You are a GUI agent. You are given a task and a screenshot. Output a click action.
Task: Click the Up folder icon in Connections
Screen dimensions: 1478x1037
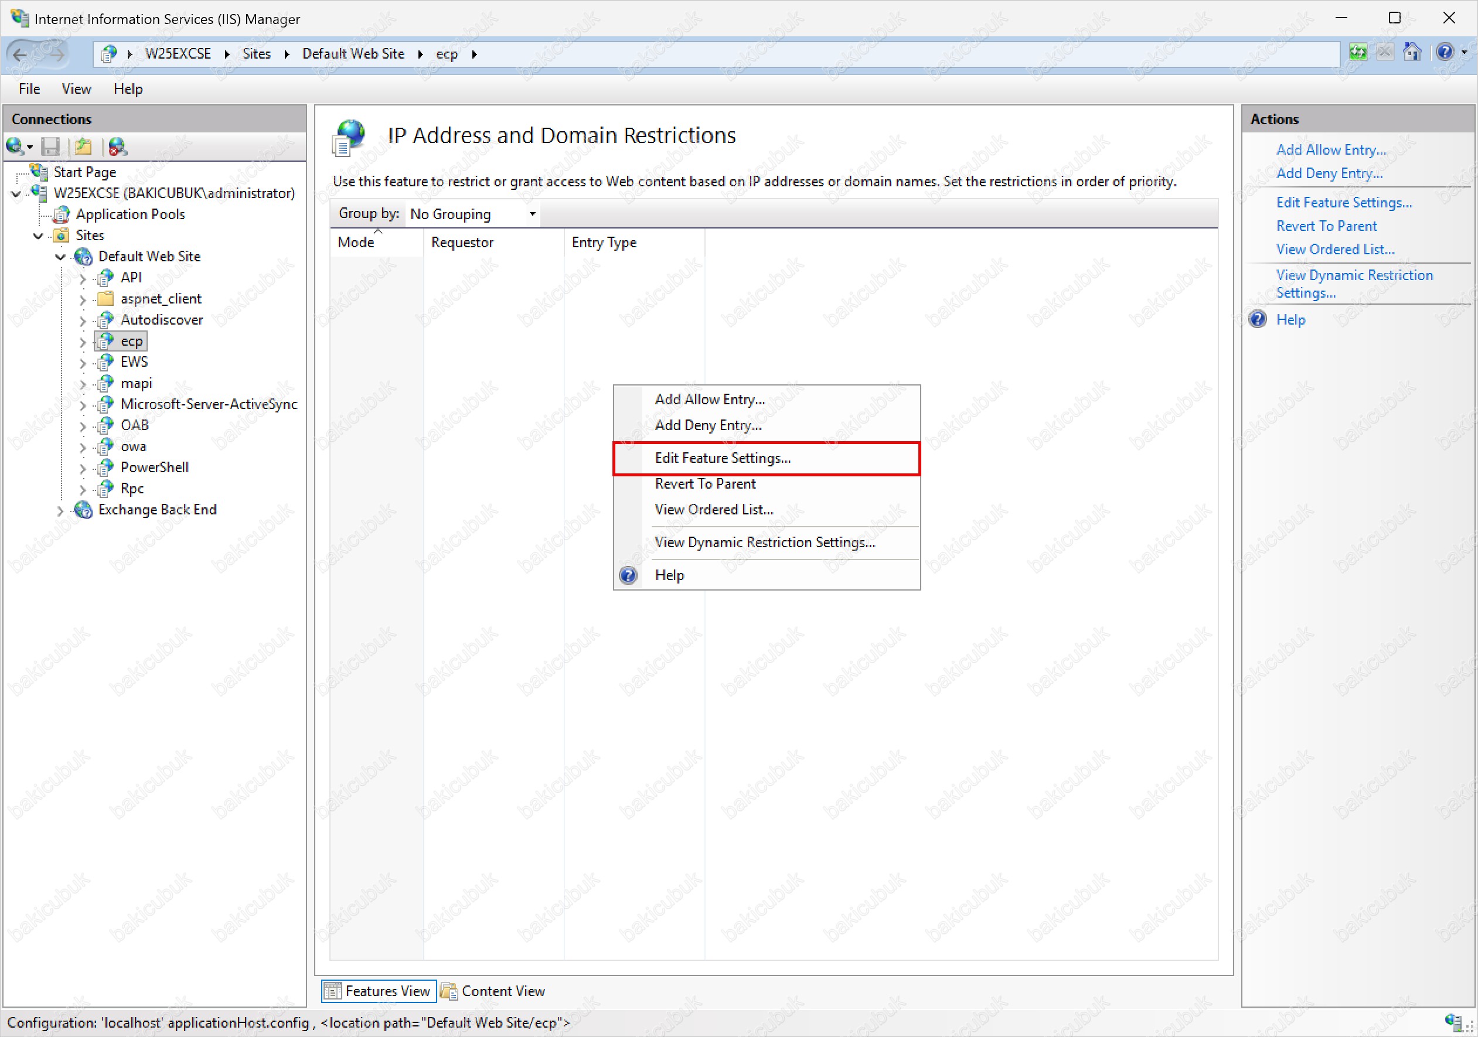83,147
